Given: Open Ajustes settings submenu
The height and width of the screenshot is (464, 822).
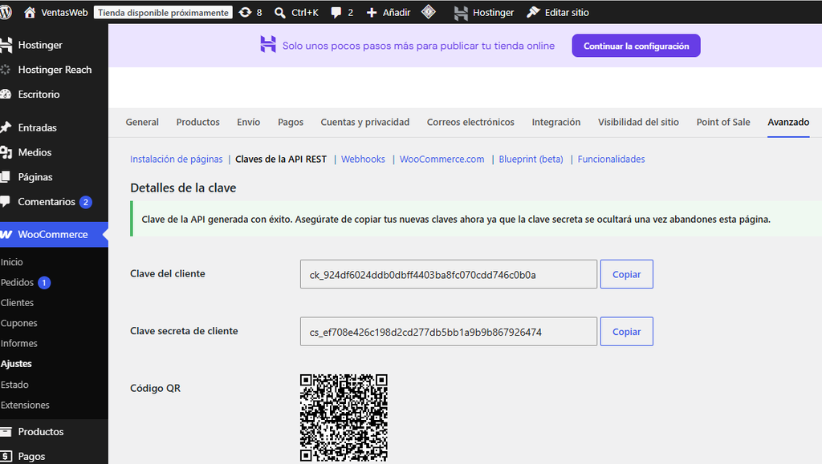Looking at the screenshot, I should click(x=16, y=364).
